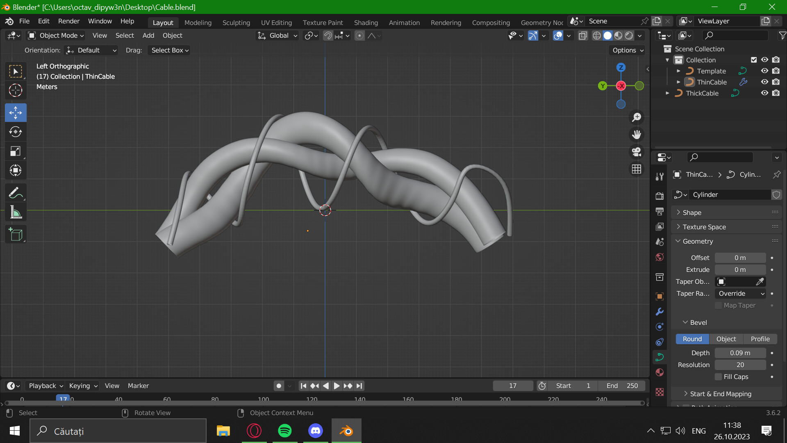Screen dimensions: 787x443
Task: Open the Add menu in viewport
Action: coord(148,36)
